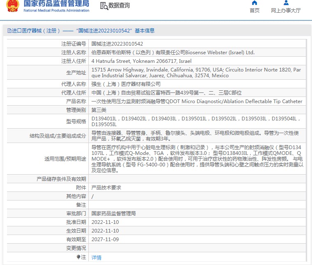Screen dimensions: 312x265
Task: Select intended use text 导管在医疗机构中
Action: click(x=197, y=159)
